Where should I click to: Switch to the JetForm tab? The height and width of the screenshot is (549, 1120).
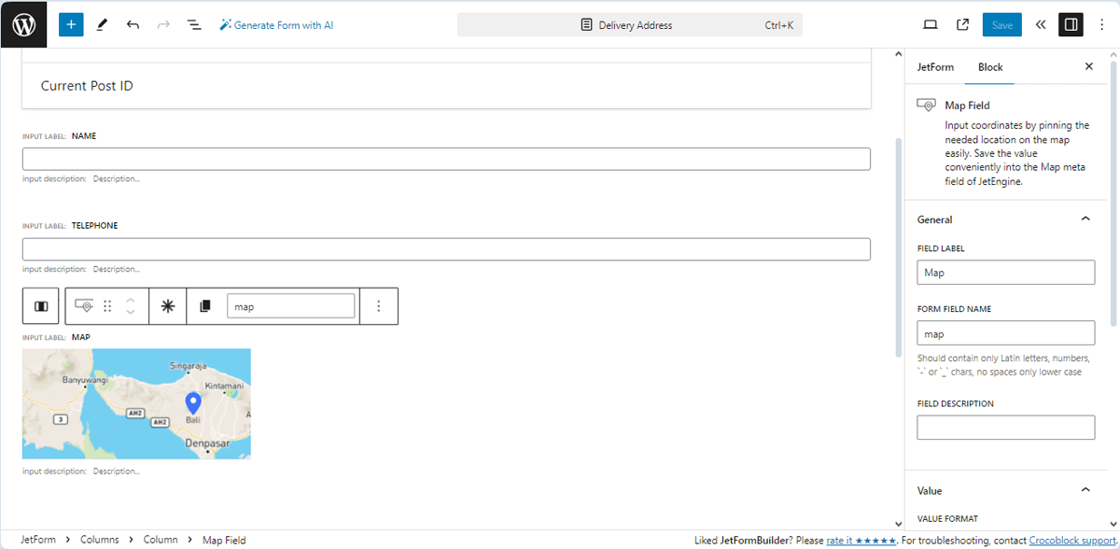point(935,66)
